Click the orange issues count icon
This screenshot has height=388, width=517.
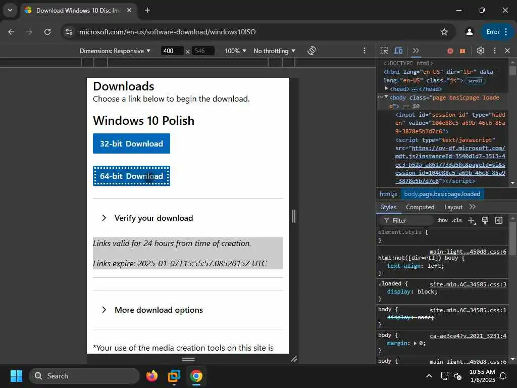(462, 51)
